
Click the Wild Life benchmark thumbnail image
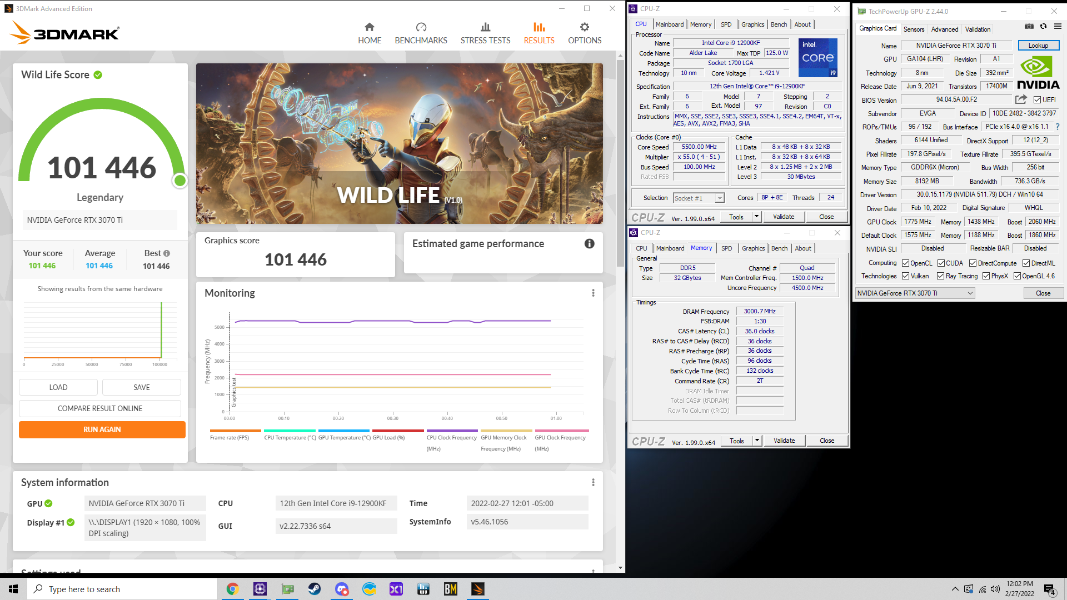pos(399,143)
